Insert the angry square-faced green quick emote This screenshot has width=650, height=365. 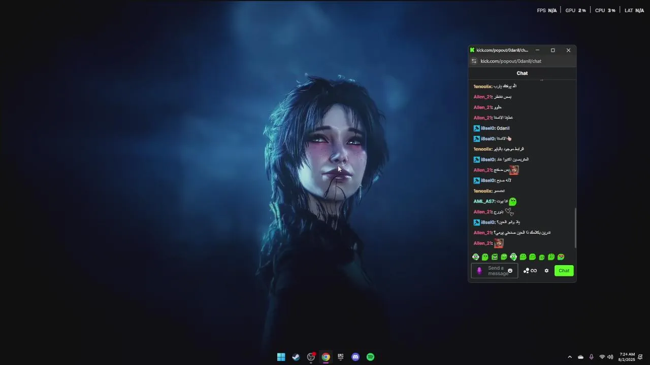495,257
